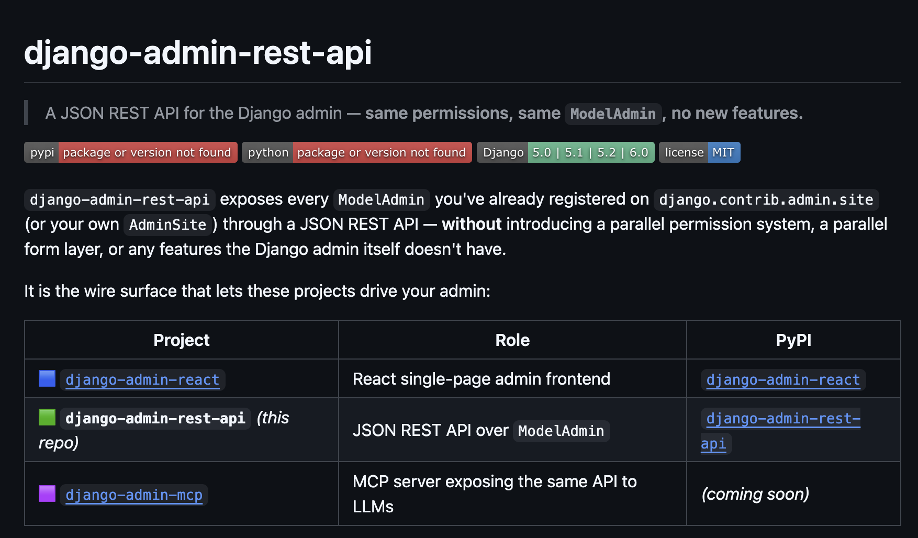Image resolution: width=918 pixels, height=538 pixels.
Task: Click the Project column header
Action: pos(182,340)
